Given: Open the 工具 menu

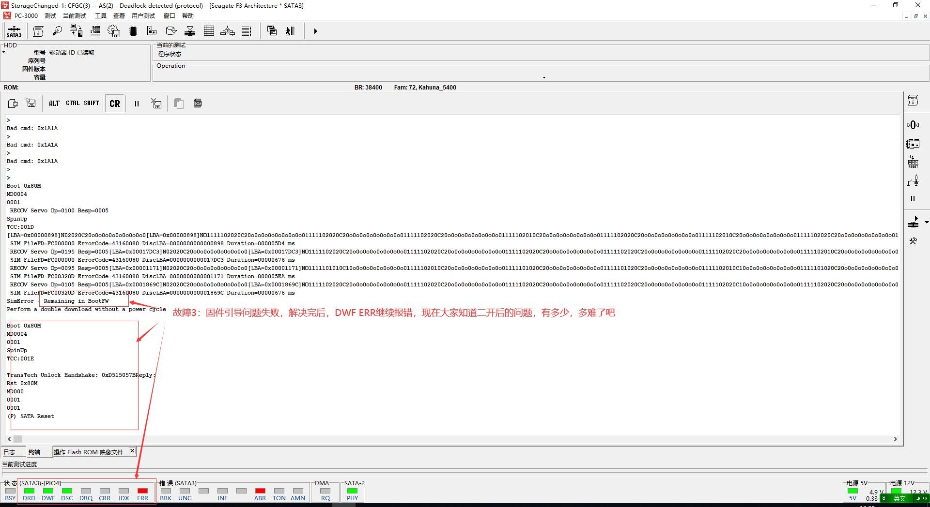Looking at the screenshot, I should click(x=101, y=16).
